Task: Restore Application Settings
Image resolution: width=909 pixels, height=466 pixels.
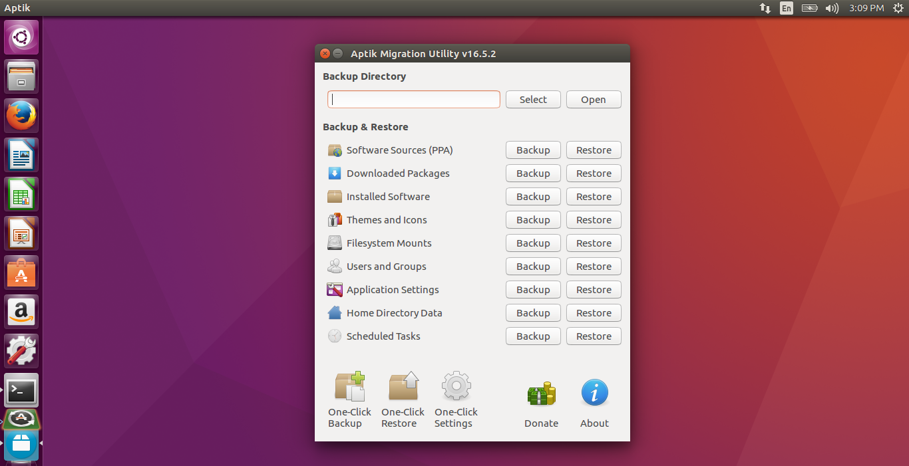Action: pyautogui.click(x=594, y=290)
